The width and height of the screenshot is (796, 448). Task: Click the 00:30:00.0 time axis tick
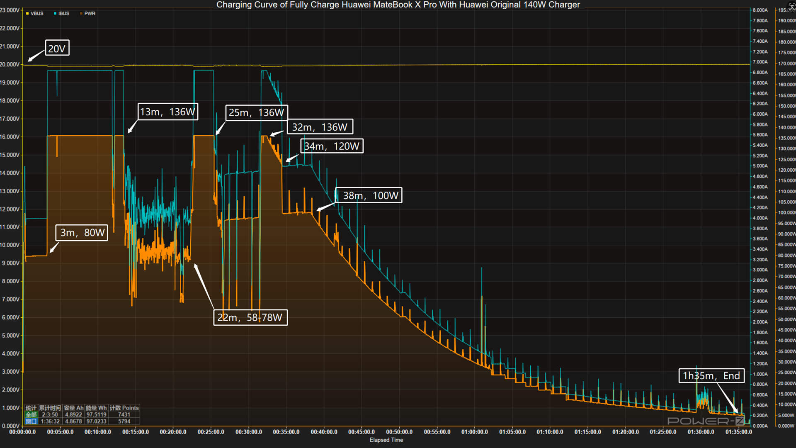click(249, 432)
